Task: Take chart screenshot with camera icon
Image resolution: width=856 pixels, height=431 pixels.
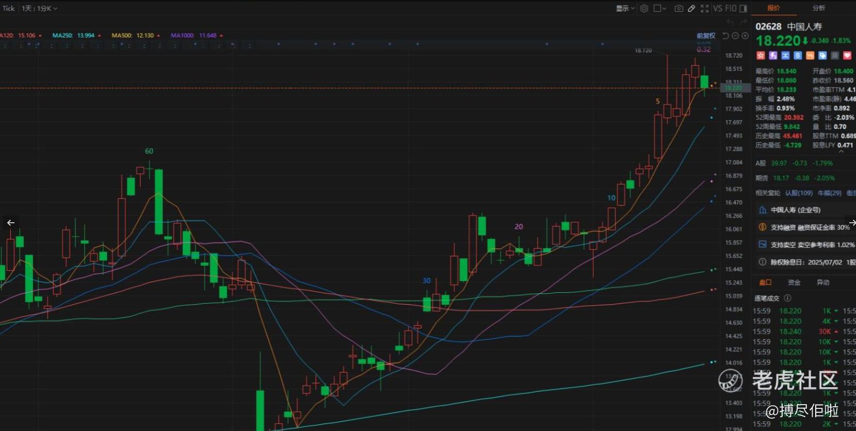Action: tap(679, 8)
